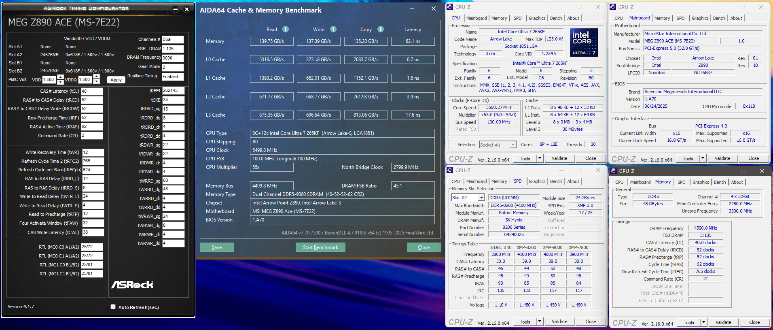The image size is (773, 330).
Task: Go to the CPU tab in CPU-Z Mainboard window
Action: tap(618, 18)
